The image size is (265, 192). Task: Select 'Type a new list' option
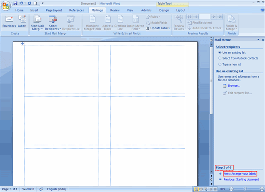tap(230, 64)
